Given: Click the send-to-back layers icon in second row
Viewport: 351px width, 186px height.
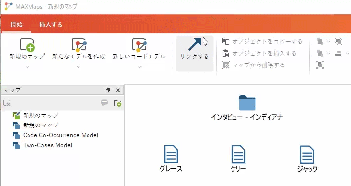Looking at the screenshot, I should tap(320, 53).
